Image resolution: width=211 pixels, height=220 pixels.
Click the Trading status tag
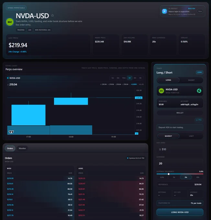[x=21, y=30]
